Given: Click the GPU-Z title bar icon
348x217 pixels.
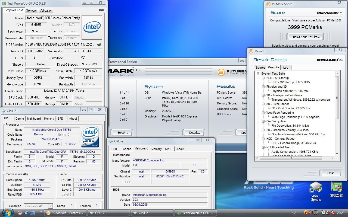Looking at the screenshot, I should (x=4, y=4).
